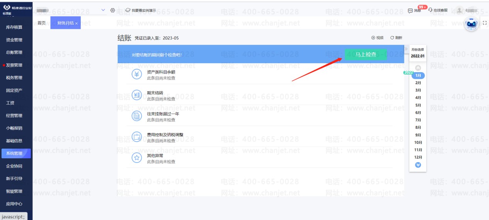
Task: Open 新手引导 in sidebar
Action: (14, 179)
